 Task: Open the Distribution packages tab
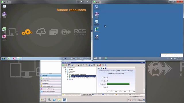[x=122, y=94]
